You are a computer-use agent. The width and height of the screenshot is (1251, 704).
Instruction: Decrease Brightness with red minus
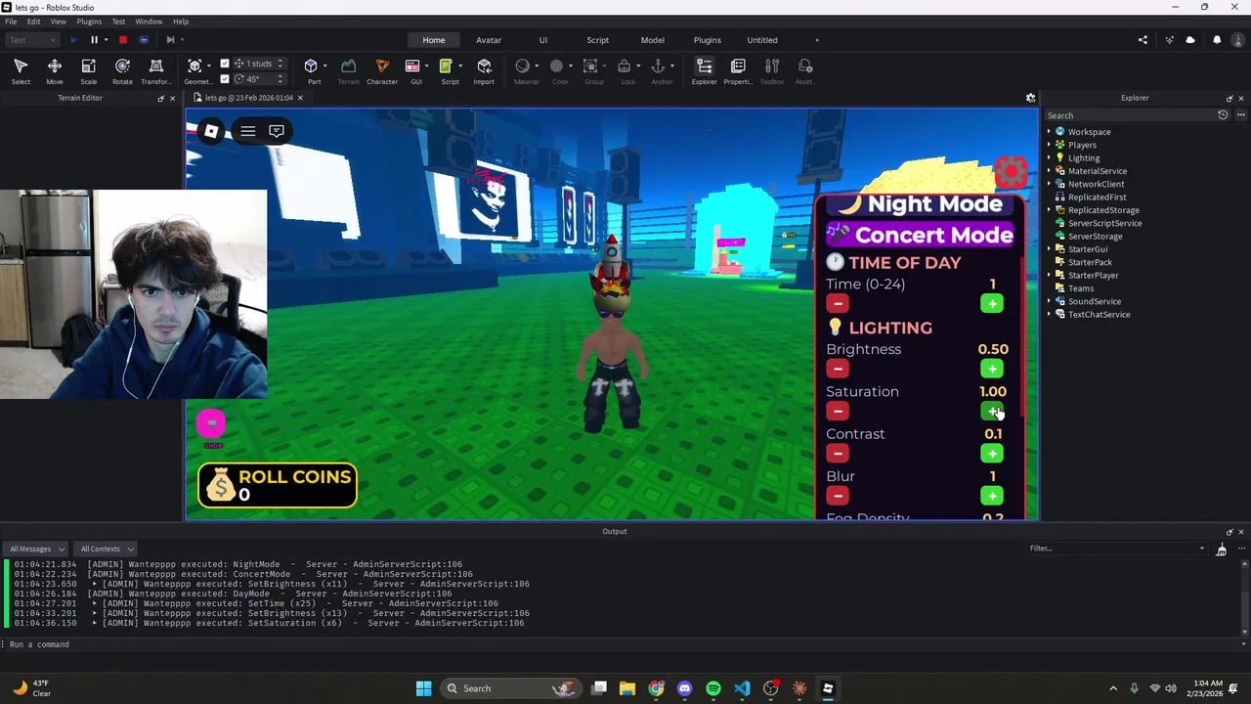(x=838, y=370)
